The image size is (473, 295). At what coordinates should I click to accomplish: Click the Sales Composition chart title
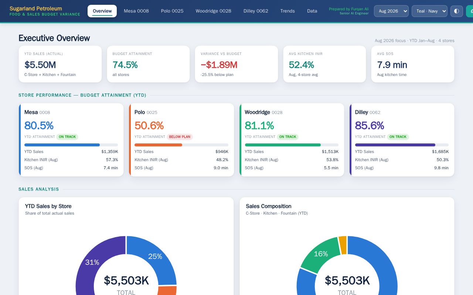pos(269,206)
